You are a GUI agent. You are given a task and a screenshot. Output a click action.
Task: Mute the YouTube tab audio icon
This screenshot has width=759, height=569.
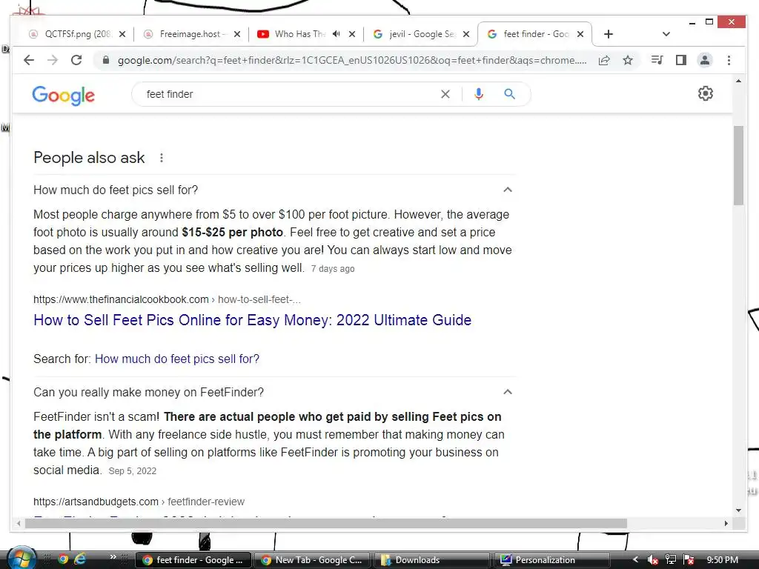tap(336, 34)
